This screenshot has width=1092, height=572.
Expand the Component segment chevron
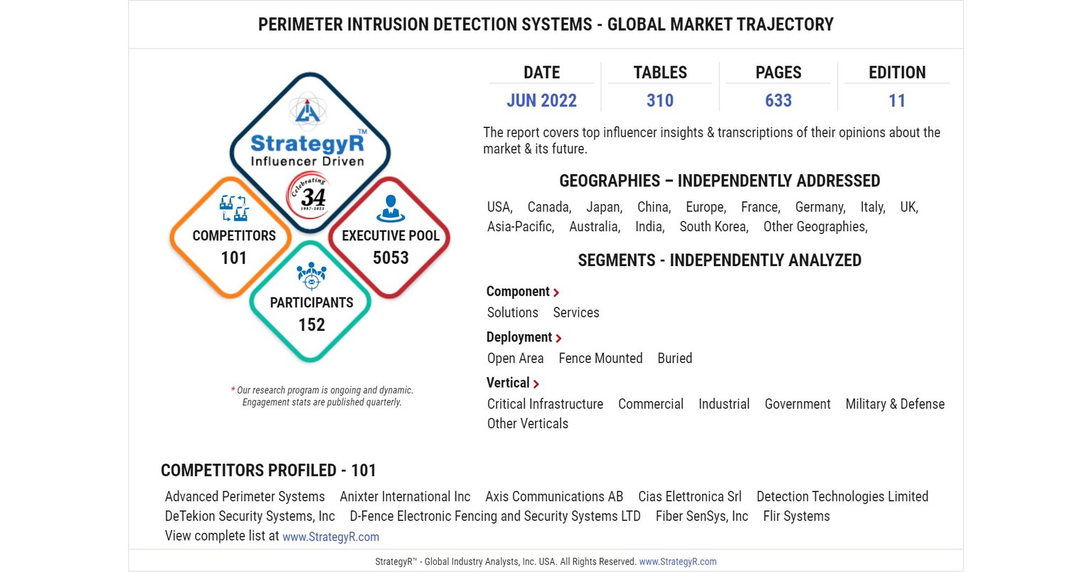[556, 292]
